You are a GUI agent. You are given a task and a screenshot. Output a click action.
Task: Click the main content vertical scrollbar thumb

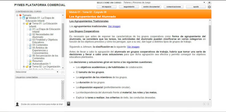click(x=210, y=35)
